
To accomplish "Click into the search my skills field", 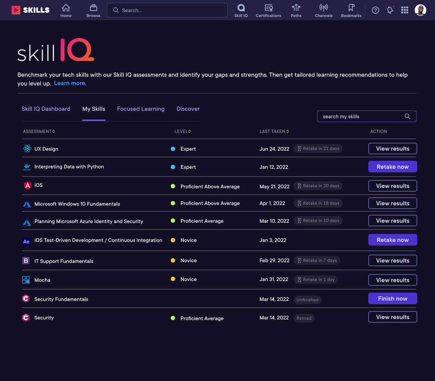I will [x=366, y=116].
